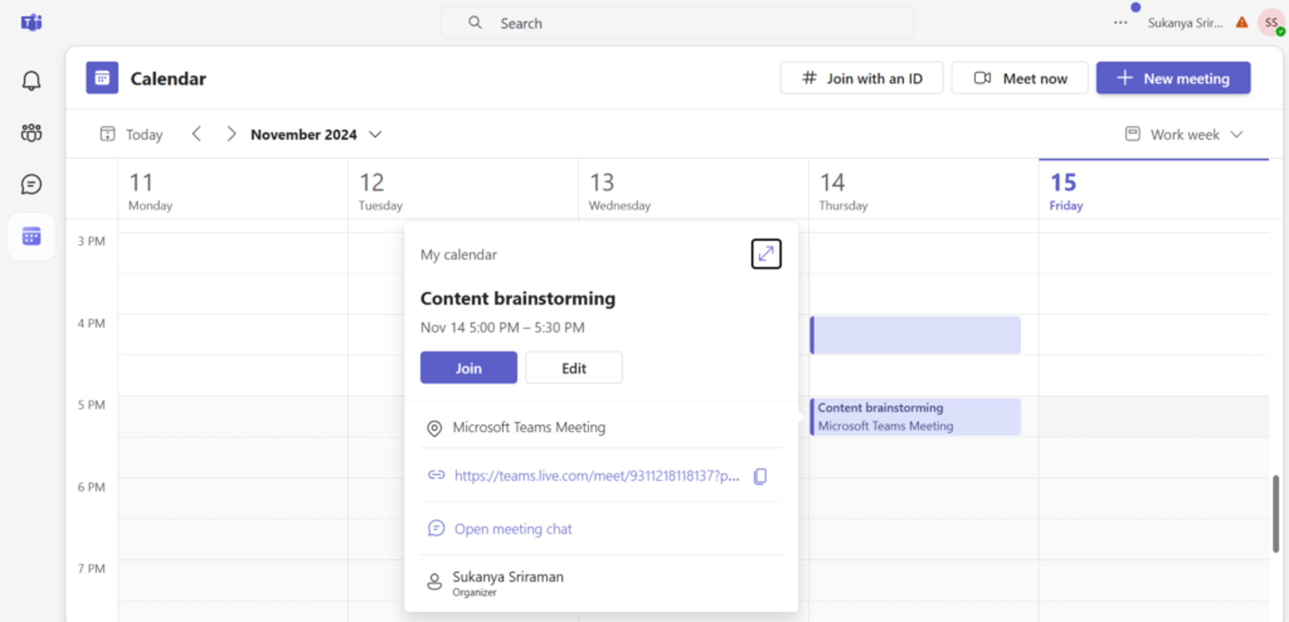This screenshot has height=622, width=1289.
Task: Open the teams.live.com meeting link
Action: [596, 475]
